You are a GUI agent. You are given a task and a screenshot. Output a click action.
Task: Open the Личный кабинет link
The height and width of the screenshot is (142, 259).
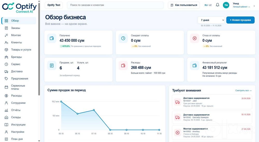(x=241, y=7)
